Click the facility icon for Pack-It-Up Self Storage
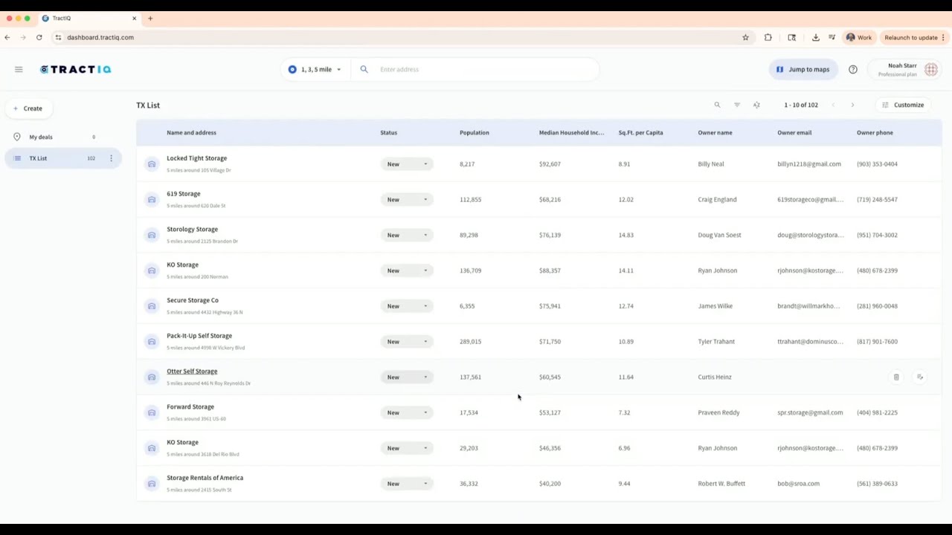The width and height of the screenshot is (952, 535). point(152,342)
